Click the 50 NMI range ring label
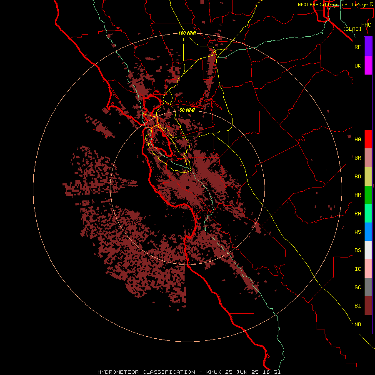Screen dimensions: 375x375 [x=187, y=110]
